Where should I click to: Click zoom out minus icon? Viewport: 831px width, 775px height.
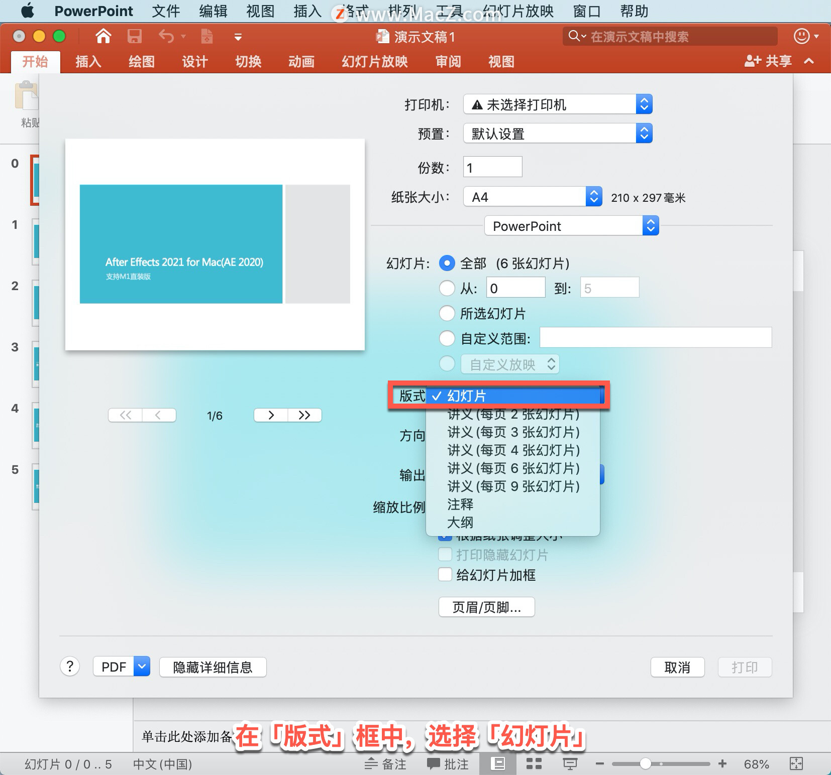point(599,764)
